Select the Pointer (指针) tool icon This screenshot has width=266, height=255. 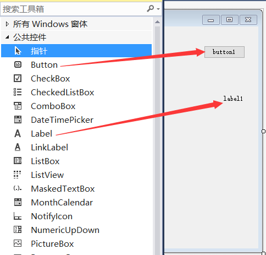click(18, 51)
